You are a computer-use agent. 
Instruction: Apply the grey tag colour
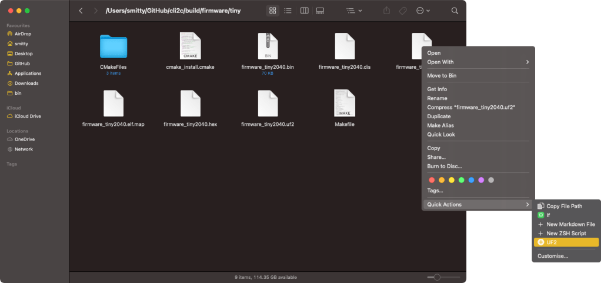click(x=492, y=180)
